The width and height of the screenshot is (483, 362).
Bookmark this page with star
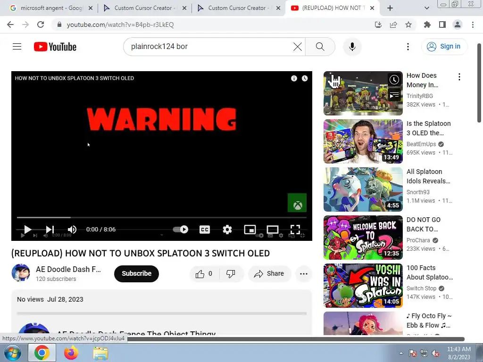coord(408,25)
